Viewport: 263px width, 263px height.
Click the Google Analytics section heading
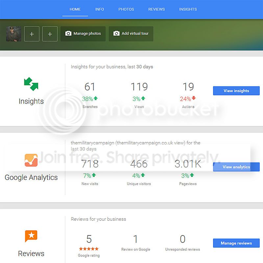pos(31,178)
